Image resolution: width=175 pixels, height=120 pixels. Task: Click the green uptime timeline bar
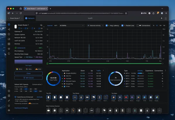click(105, 64)
